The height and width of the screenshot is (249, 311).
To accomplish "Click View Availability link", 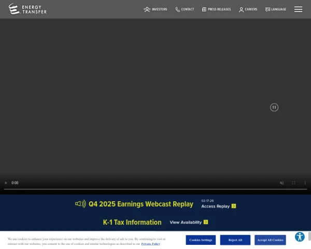I will point(186,223).
